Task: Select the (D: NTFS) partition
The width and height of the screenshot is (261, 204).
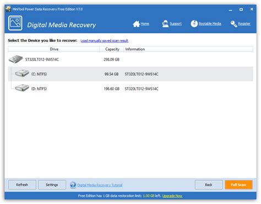Action: tap(130, 89)
